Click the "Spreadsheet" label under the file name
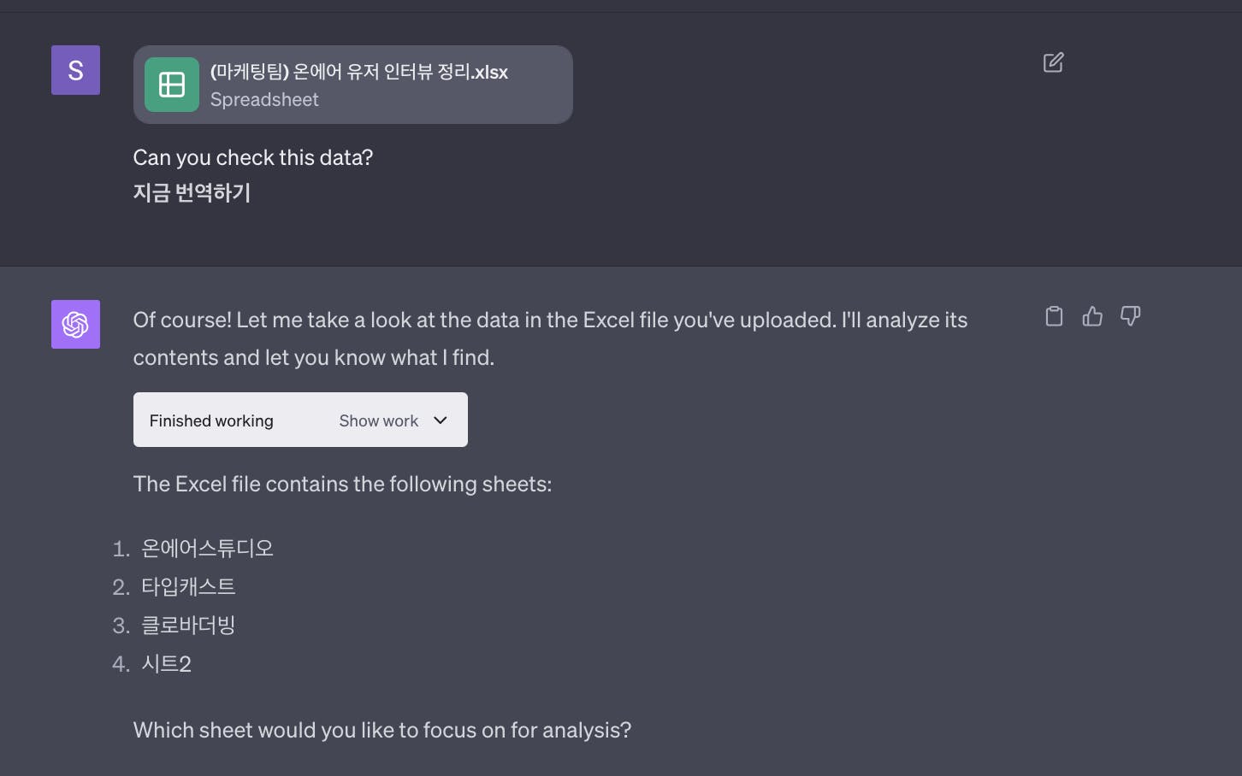The image size is (1242, 776). coord(264,100)
